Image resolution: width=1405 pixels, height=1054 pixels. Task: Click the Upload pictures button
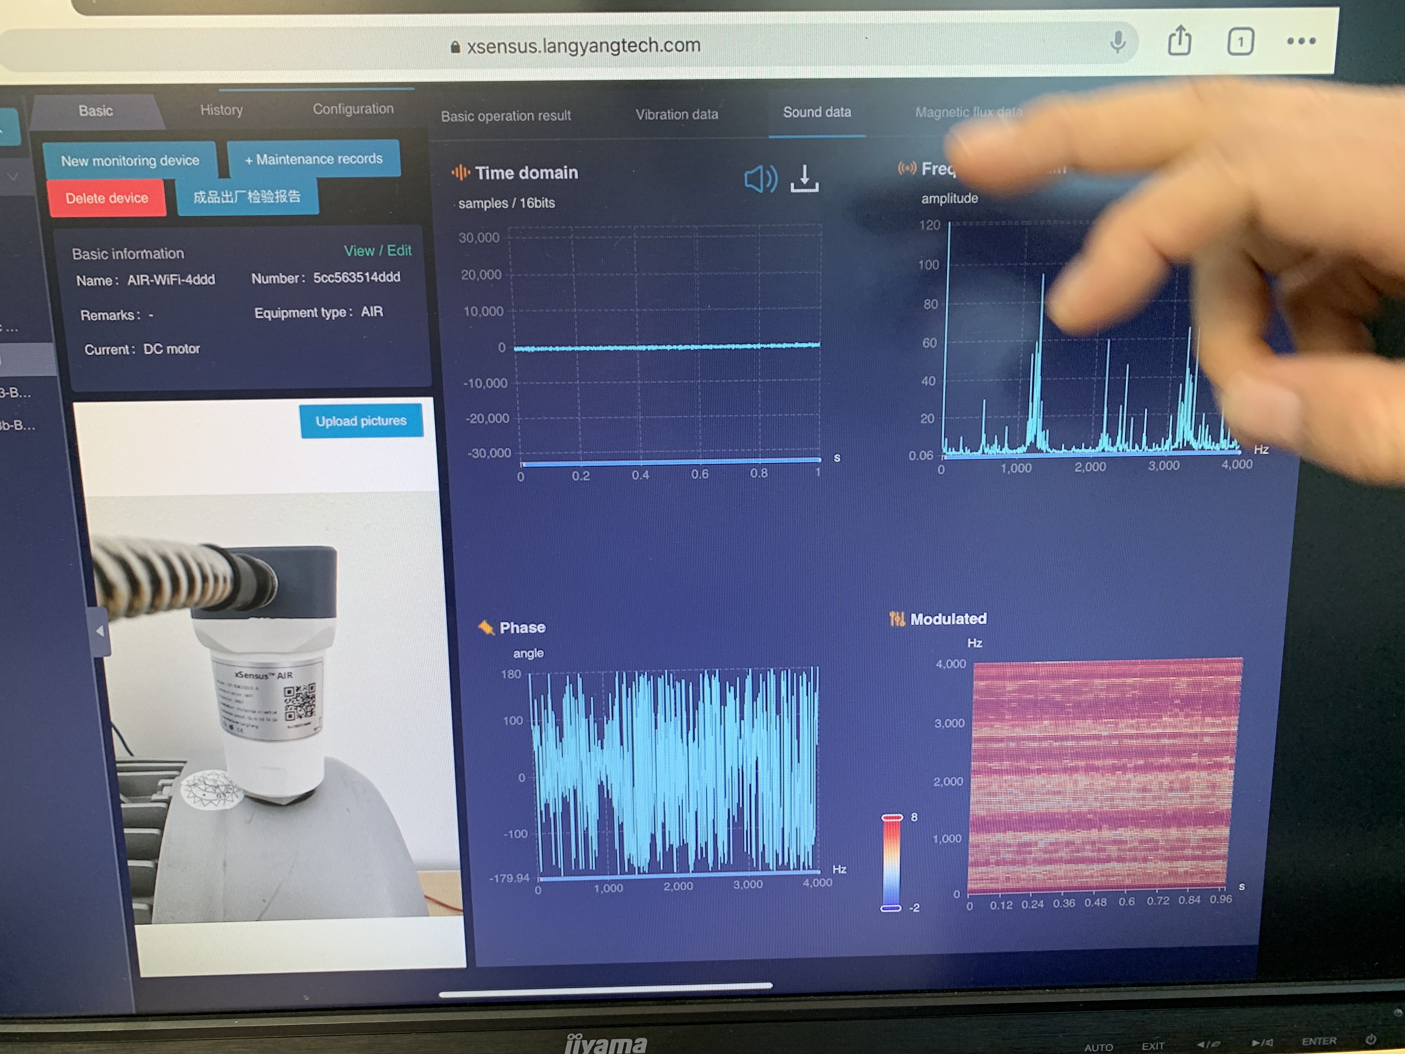coord(361,421)
